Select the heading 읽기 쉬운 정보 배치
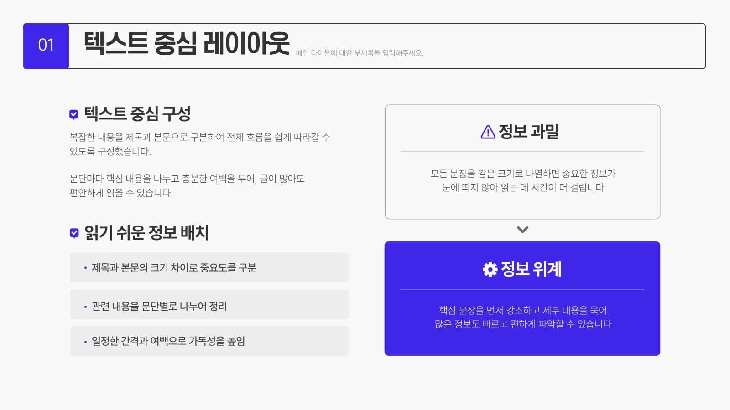The image size is (730, 410). click(x=146, y=233)
